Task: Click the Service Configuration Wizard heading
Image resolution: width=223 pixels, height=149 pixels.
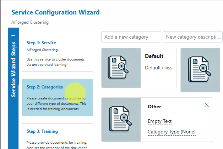Action: pos(55,12)
